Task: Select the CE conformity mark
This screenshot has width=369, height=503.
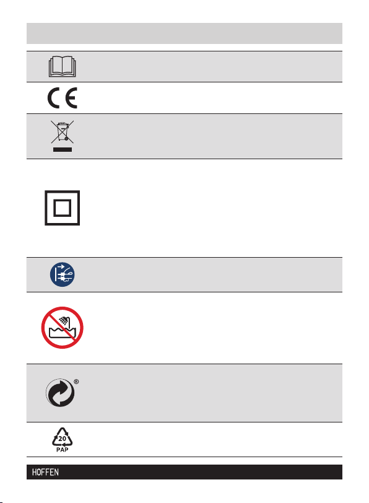Action: click(62, 97)
